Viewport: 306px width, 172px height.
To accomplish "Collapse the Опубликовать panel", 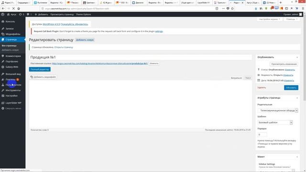I will (297, 57).
